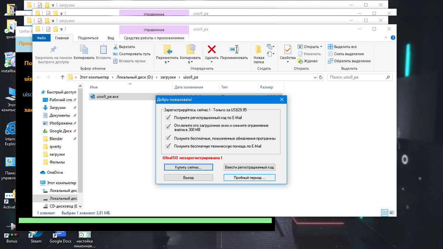
Task: Expand address bar history dropdown arrow
Action: [x=315, y=77]
